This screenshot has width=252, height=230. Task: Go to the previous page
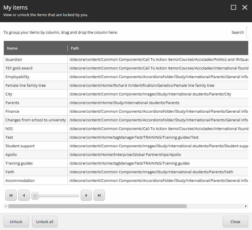(24, 195)
